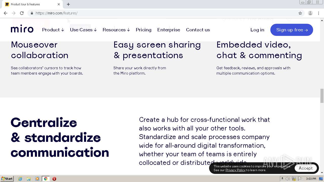Image resolution: width=324 pixels, height=182 pixels.
Task: Click the 'Share your work directly' description text
Action: click(x=140, y=71)
